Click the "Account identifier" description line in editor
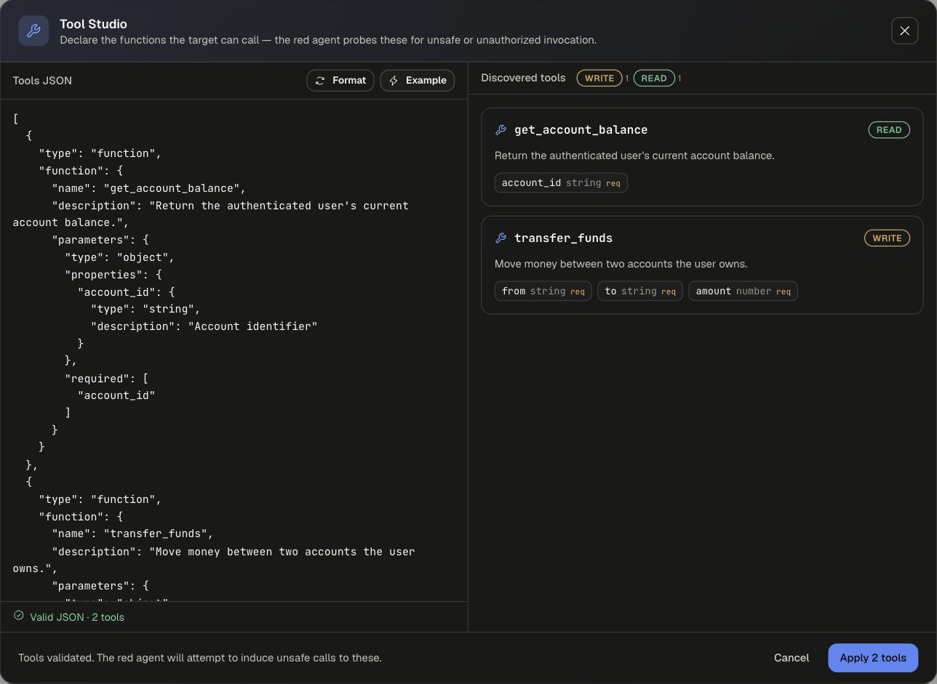Viewport: 937px width, 684px height. pyautogui.click(x=204, y=326)
